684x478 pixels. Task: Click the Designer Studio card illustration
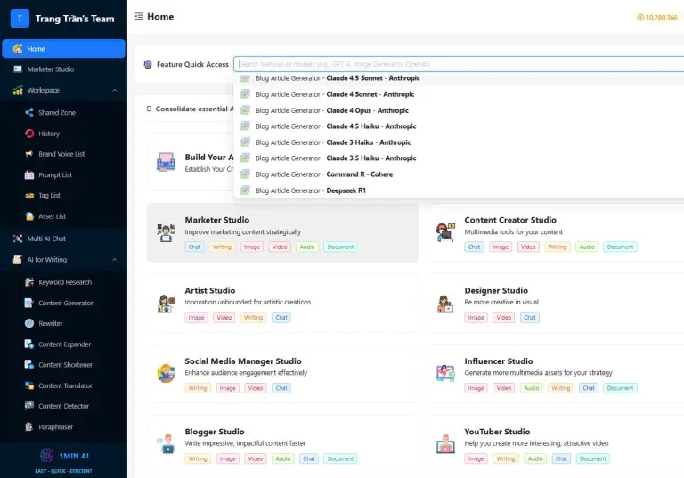pyautogui.click(x=445, y=304)
